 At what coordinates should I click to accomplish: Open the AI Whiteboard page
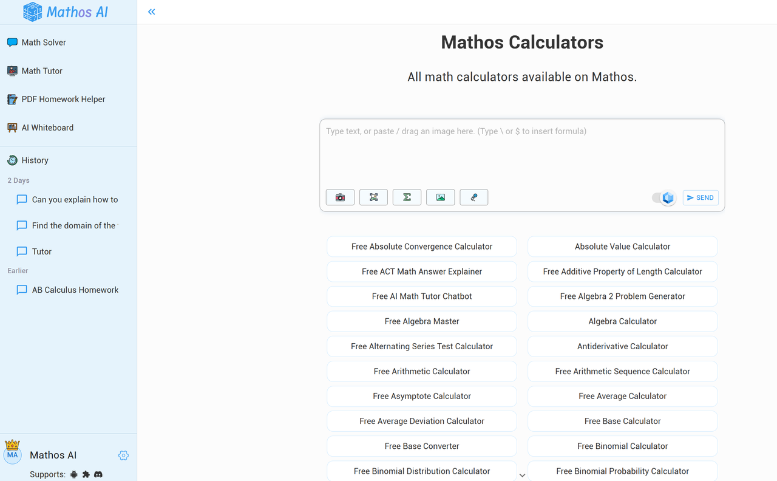(47, 128)
